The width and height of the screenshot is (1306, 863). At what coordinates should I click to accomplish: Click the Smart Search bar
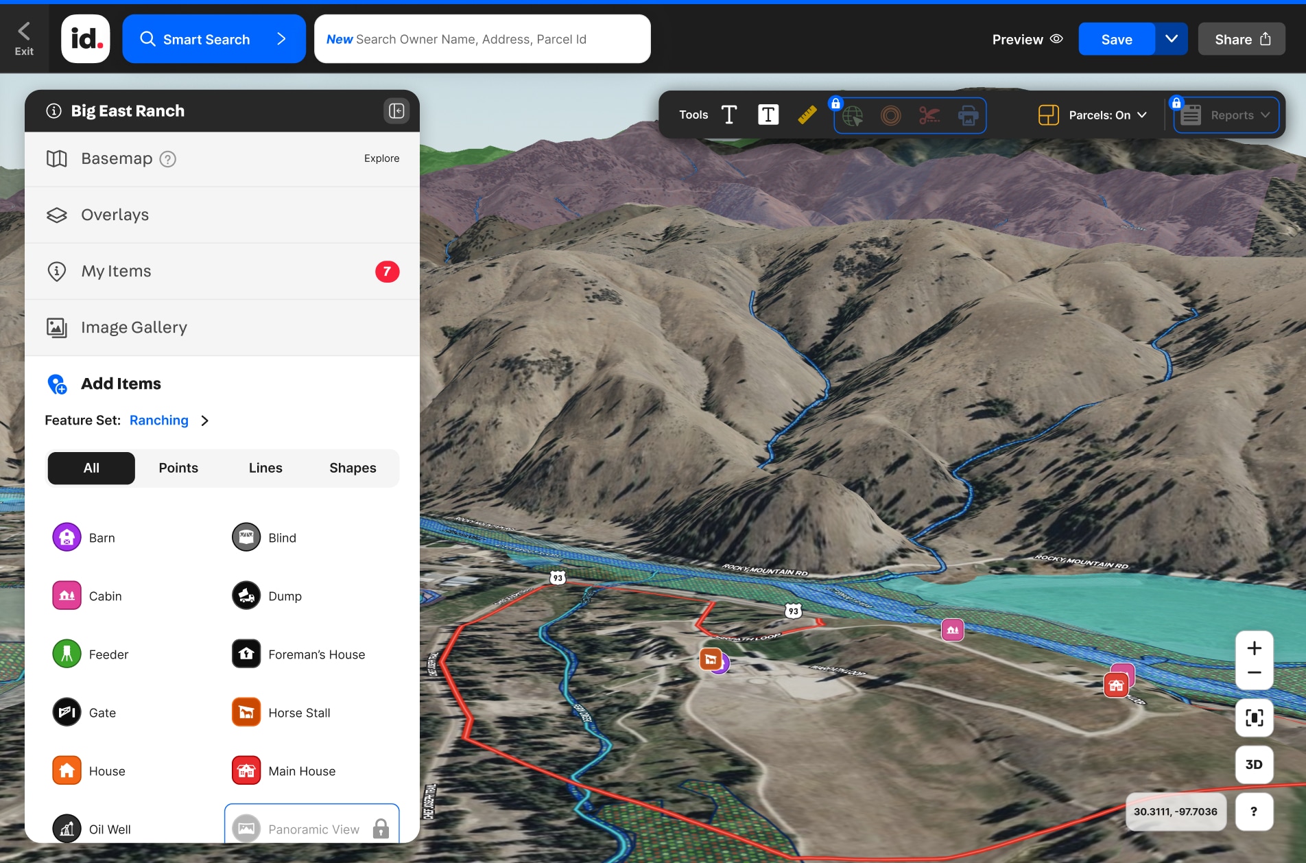pos(213,39)
